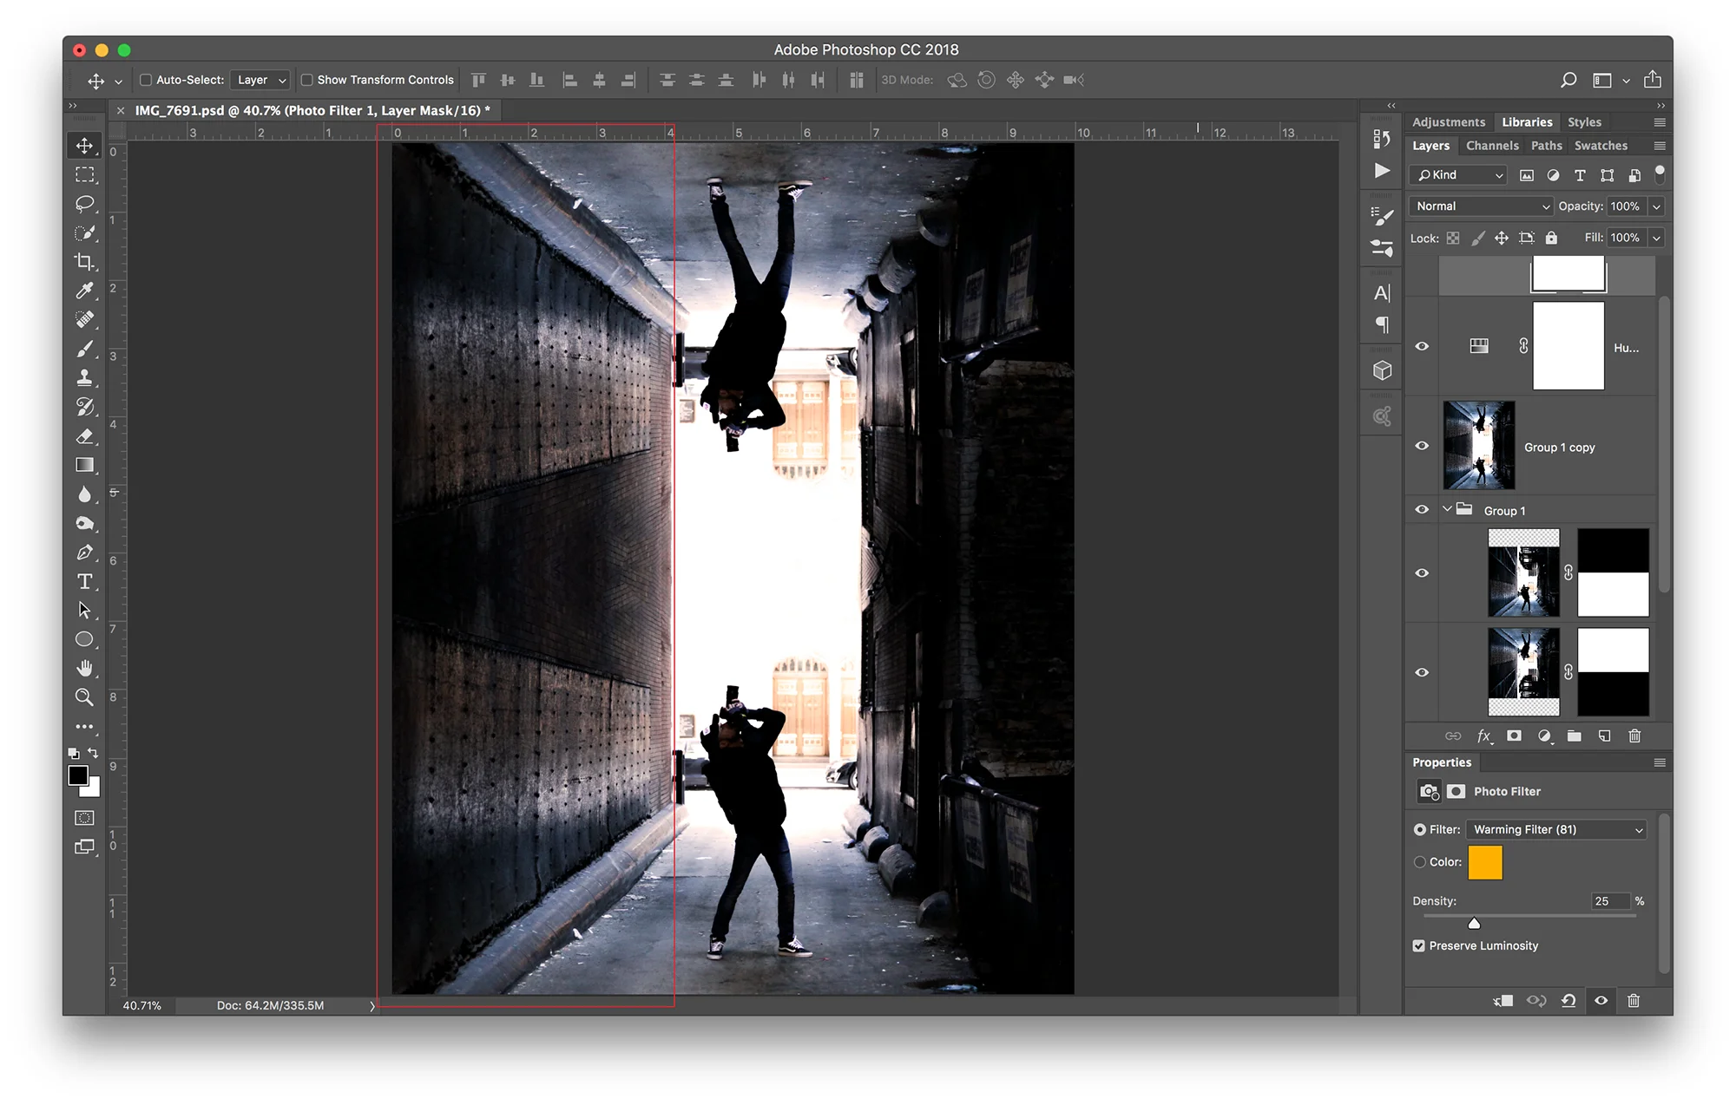Image resolution: width=1736 pixels, height=1105 pixels.
Task: Select the Spot Healing Brush tool
Action: pos(84,319)
